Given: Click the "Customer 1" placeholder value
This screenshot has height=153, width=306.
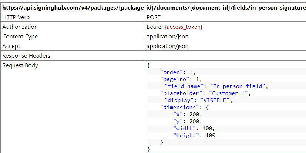Looking at the screenshot, I should pyautogui.click(x=229, y=93).
